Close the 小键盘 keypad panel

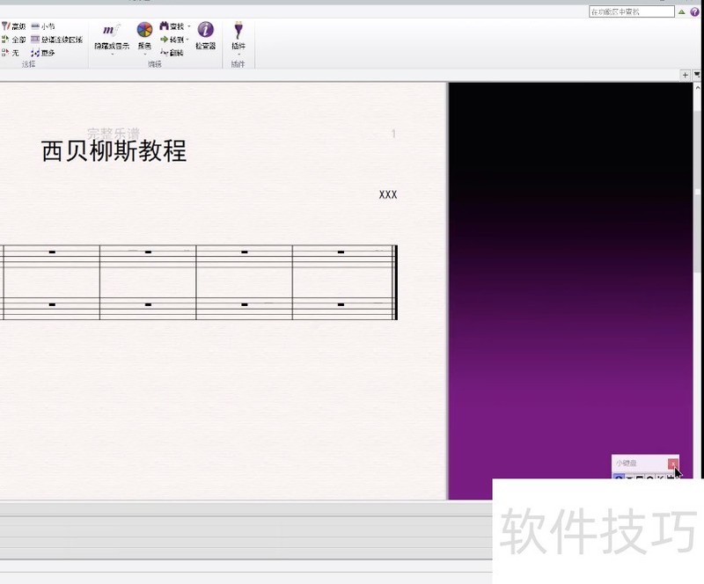coord(672,464)
